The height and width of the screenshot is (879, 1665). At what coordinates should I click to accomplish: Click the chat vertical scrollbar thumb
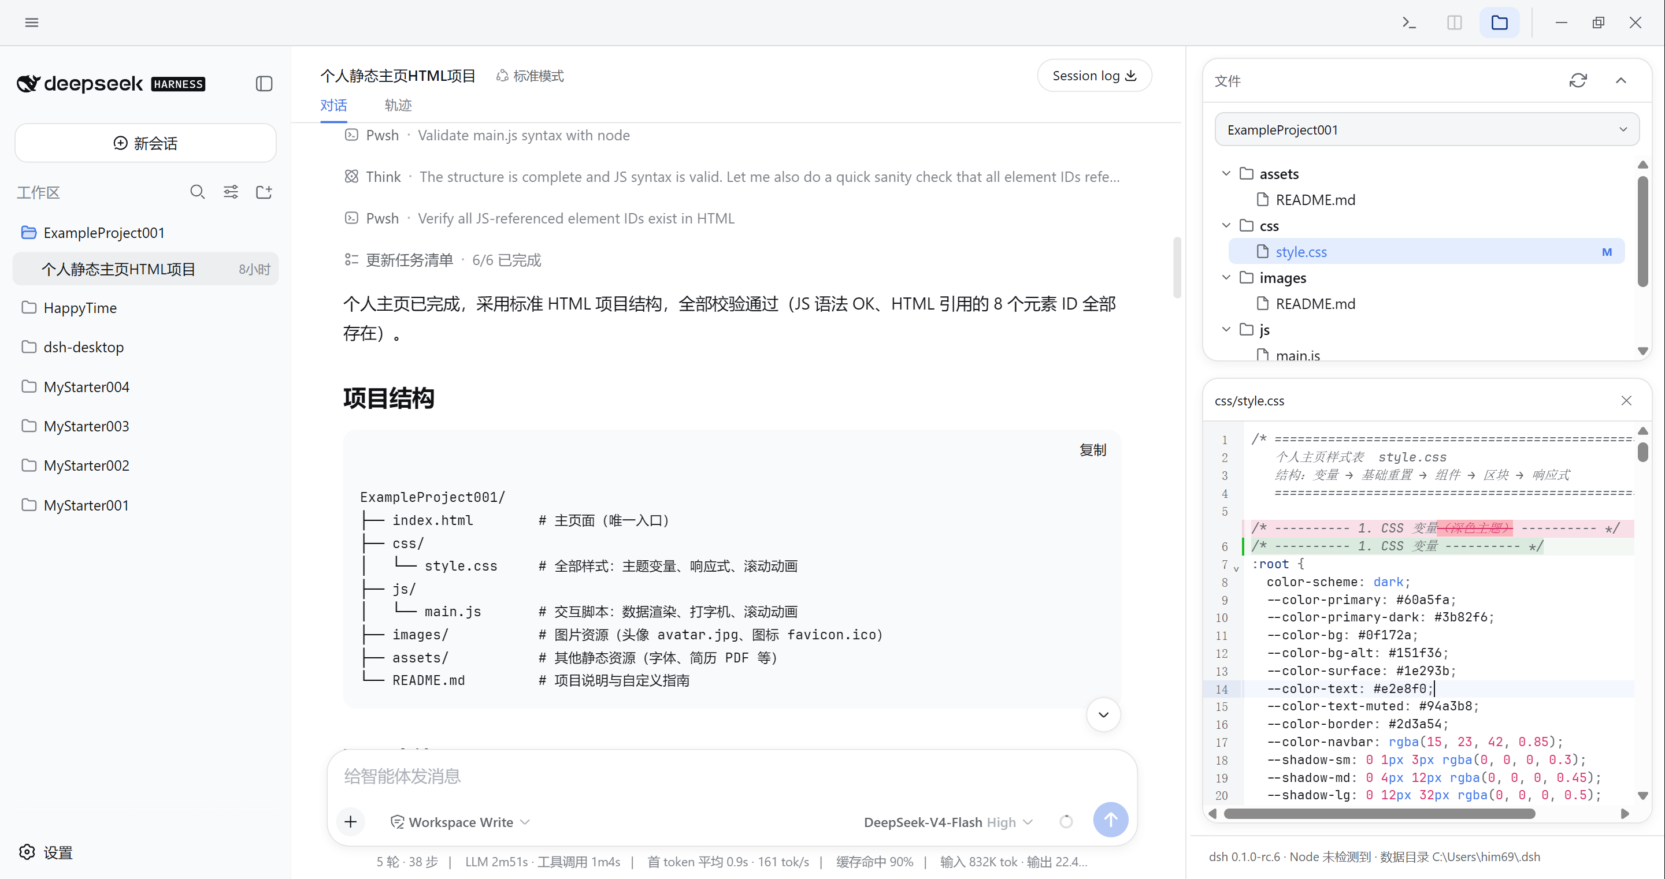pyautogui.click(x=1177, y=267)
